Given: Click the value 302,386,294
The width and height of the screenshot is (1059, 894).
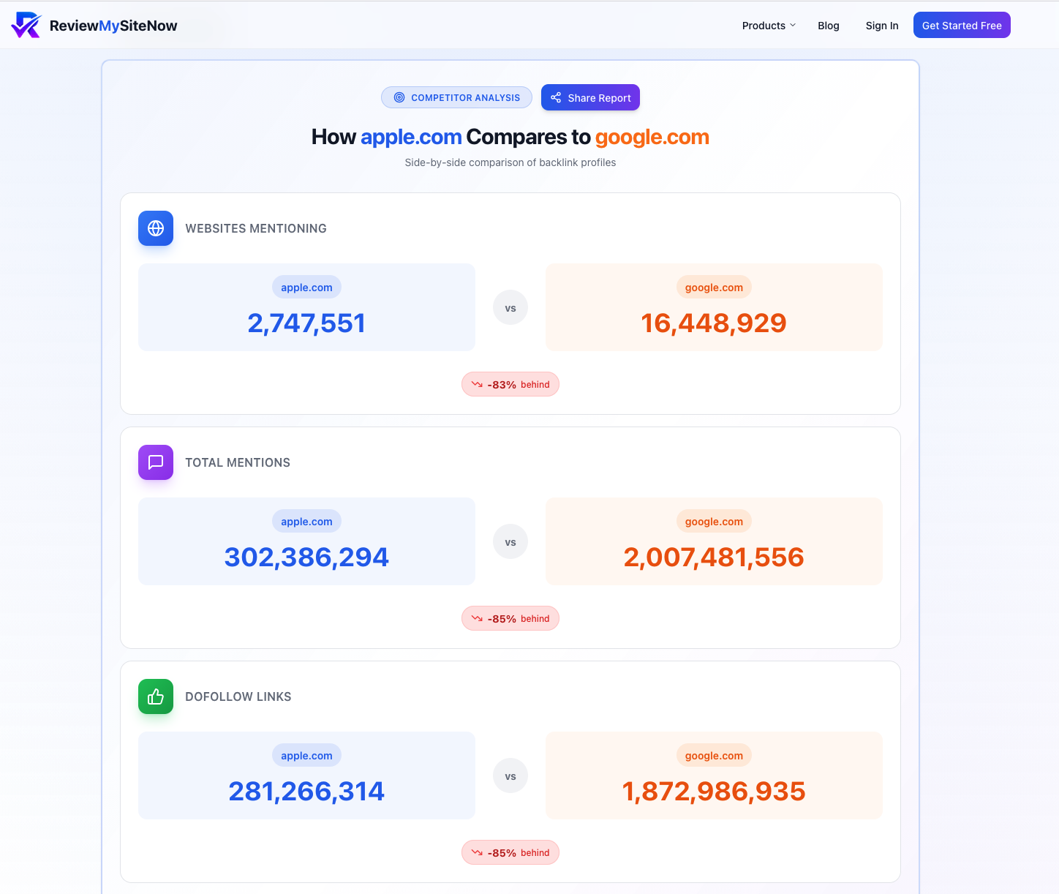Looking at the screenshot, I should [x=306, y=557].
